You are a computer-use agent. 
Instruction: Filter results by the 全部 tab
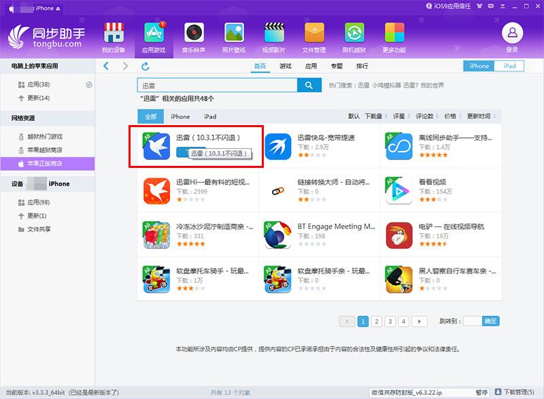coord(150,116)
